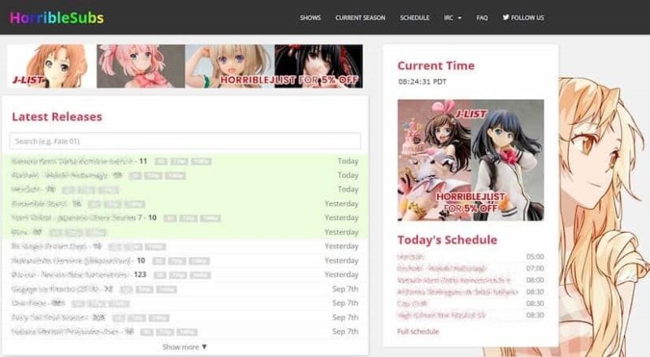The height and width of the screenshot is (357, 650).
Task: Select the last badge in the episode 123 row
Action: 200,275
